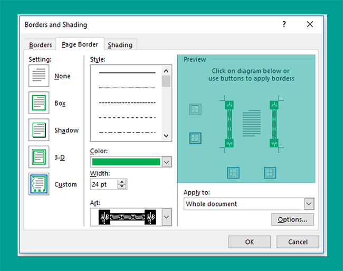This screenshot has width=343, height=271.
Task: Choose the Custom border setting icon
Action: click(39, 184)
